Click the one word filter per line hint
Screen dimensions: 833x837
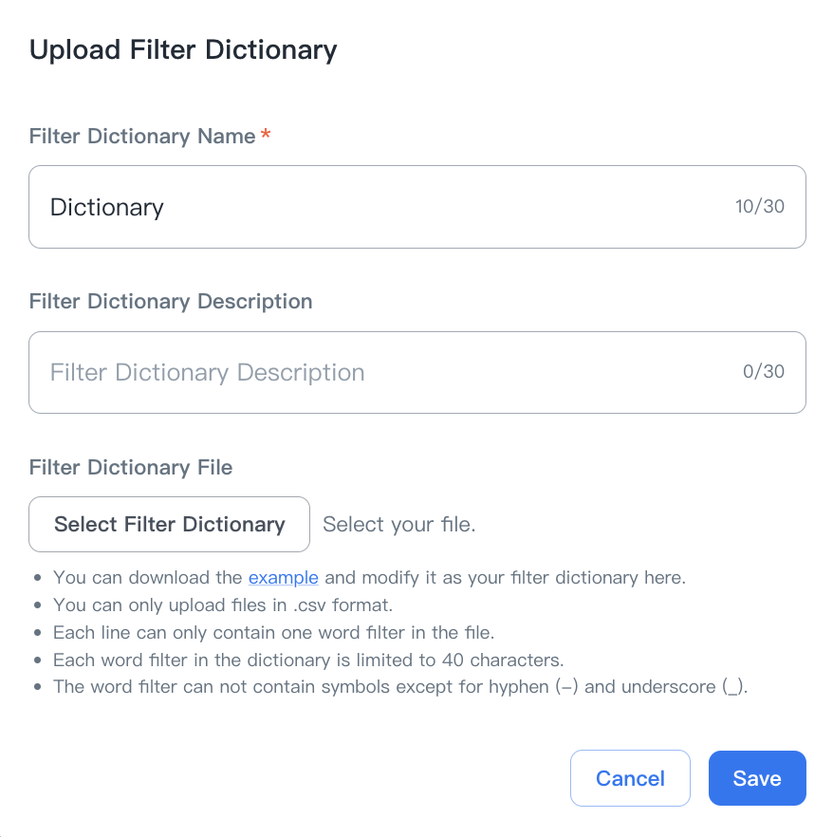[x=273, y=632]
